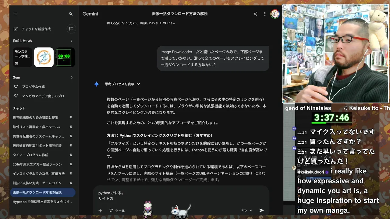Click pin icon beside 2016年東京エアカー屋台ラーメン
This screenshot has height=219, width=390.
pyautogui.click(x=71, y=165)
